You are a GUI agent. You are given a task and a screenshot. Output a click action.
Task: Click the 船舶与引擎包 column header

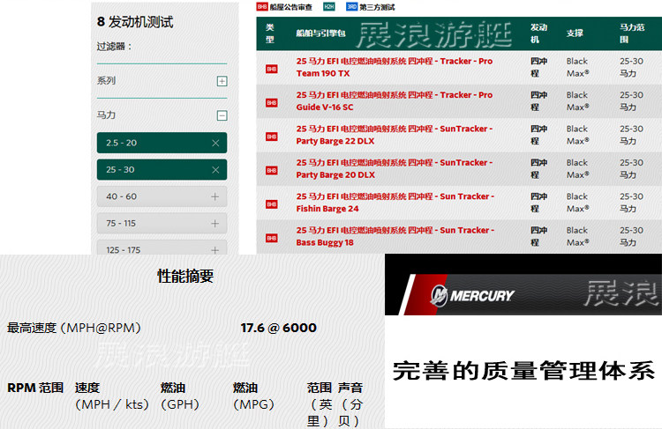321,33
